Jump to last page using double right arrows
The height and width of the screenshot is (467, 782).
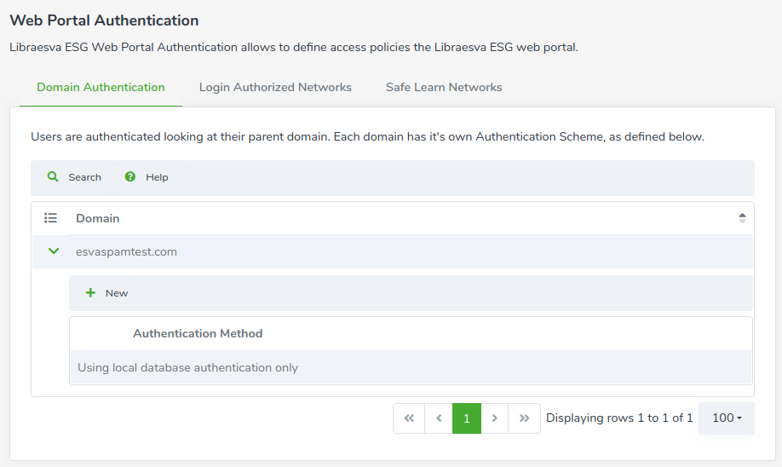pyautogui.click(x=524, y=418)
